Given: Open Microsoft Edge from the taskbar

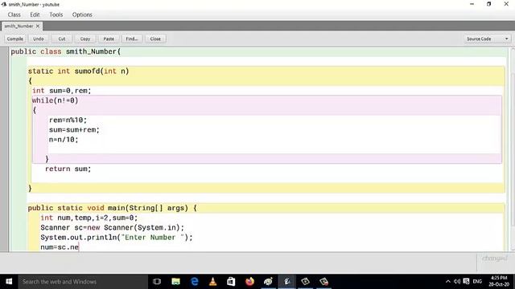Looking at the screenshot, I should pyautogui.click(x=195, y=282).
